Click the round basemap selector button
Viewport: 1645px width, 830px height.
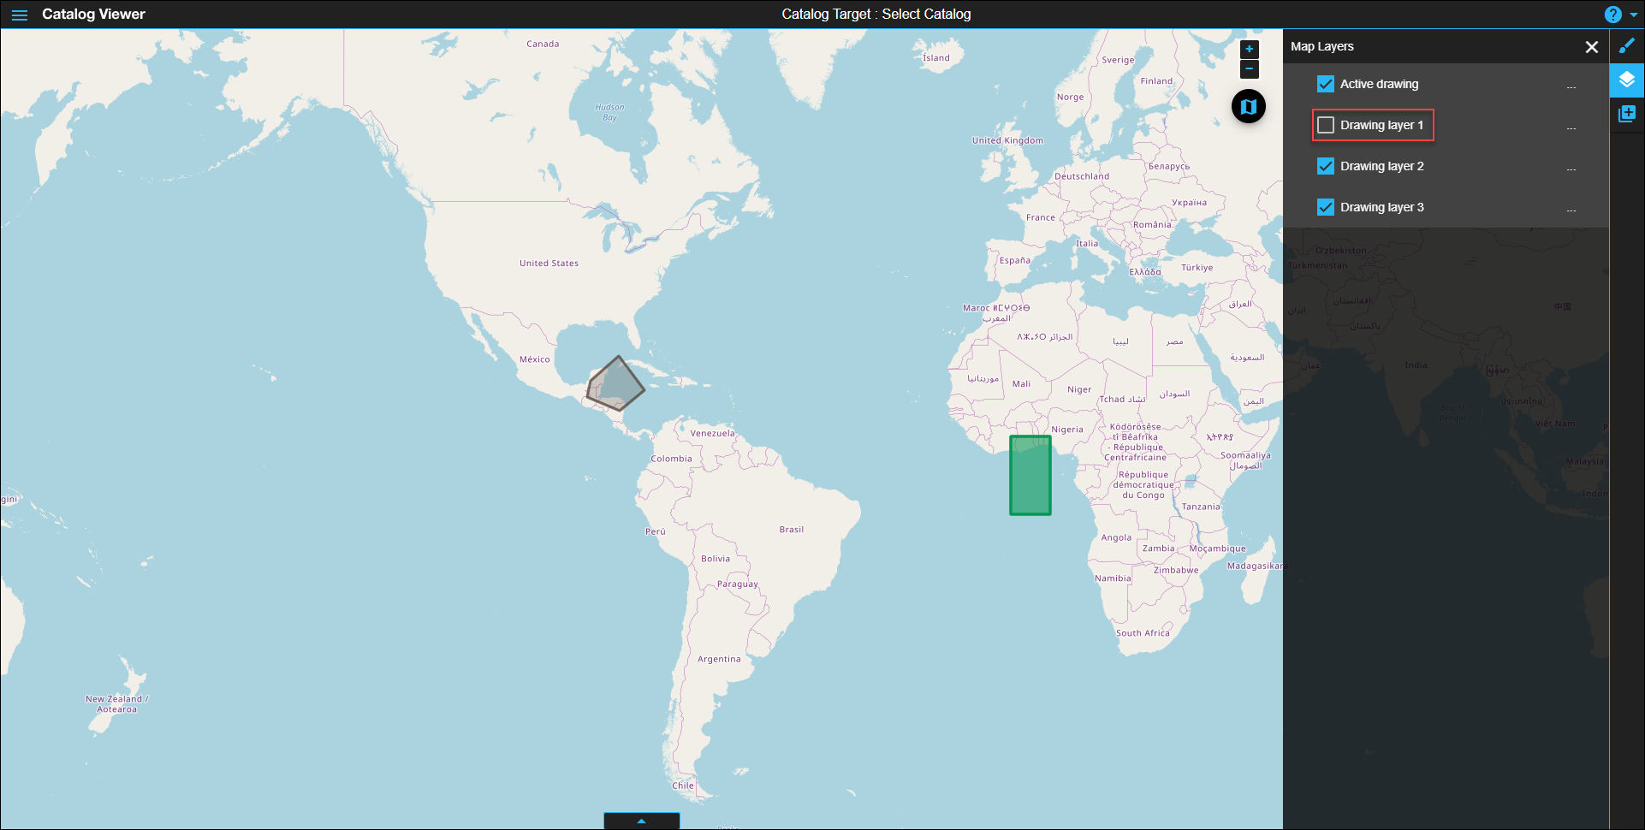1248,107
